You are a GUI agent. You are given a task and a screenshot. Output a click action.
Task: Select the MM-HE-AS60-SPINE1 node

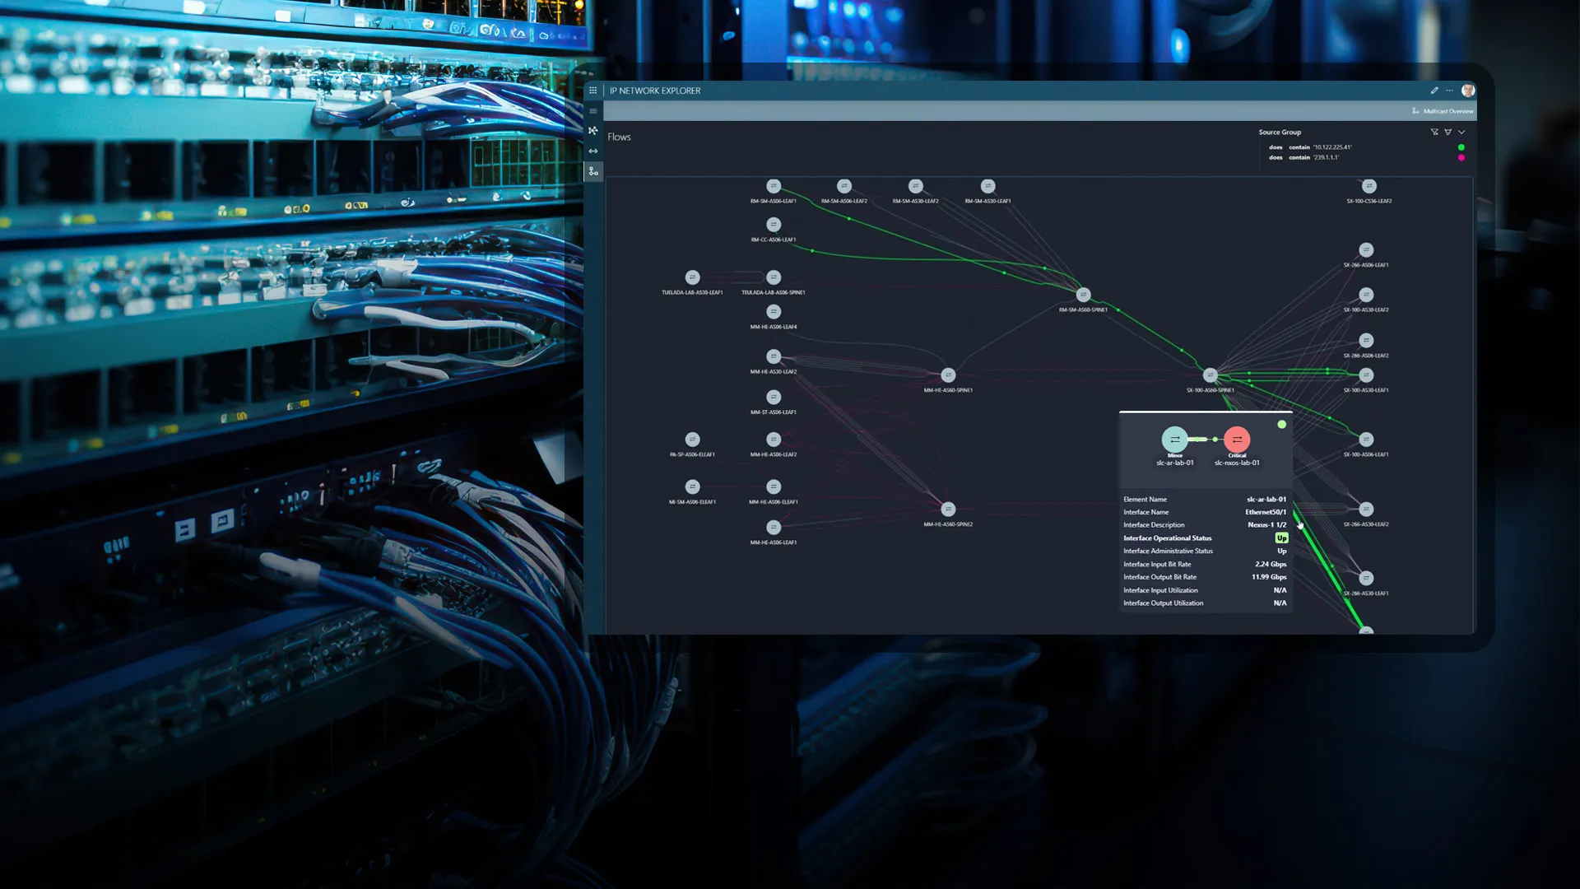click(x=948, y=375)
